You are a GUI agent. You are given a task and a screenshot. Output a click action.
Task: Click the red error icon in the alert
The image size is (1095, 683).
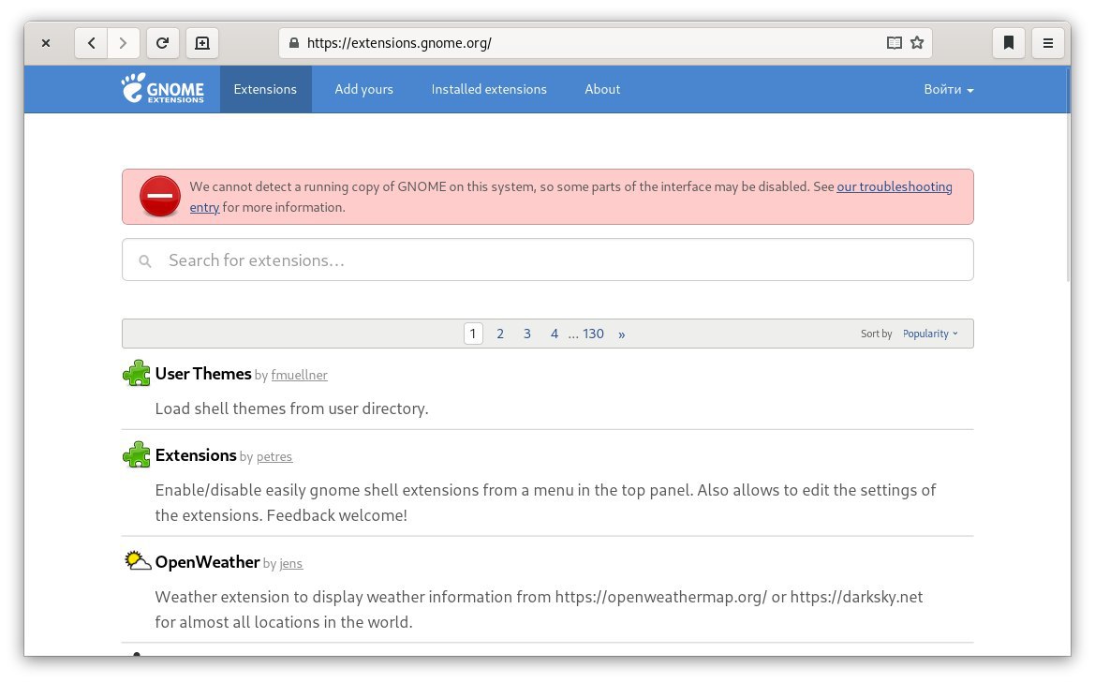click(x=160, y=196)
